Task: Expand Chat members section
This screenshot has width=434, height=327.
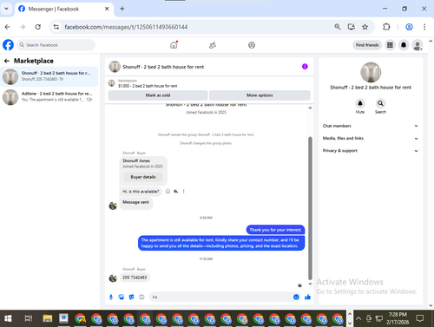Action: (x=371, y=126)
